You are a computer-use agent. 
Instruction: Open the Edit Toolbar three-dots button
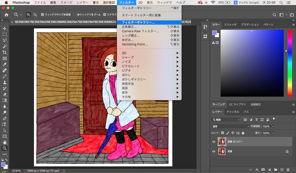5,154
